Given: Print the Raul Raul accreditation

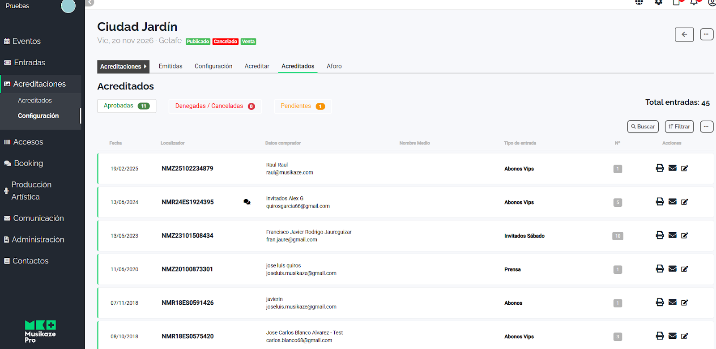Looking at the screenshot, I should tap(660, 168).
